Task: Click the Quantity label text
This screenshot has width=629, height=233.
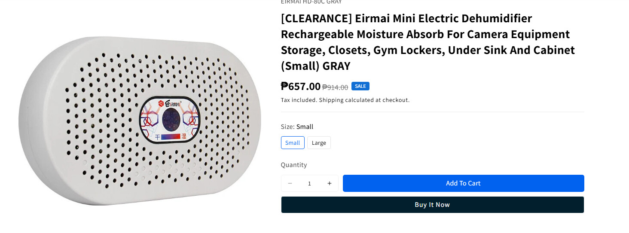Action: (294, 165)
